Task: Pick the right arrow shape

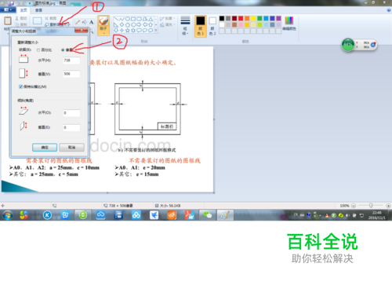Action: tap(139, 25)
